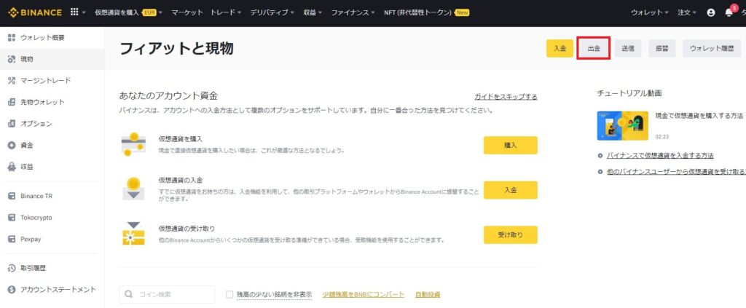746x308 pixels.
Task: Click the 送信 button
Action: pyautogui.click(x=627, y=49)
